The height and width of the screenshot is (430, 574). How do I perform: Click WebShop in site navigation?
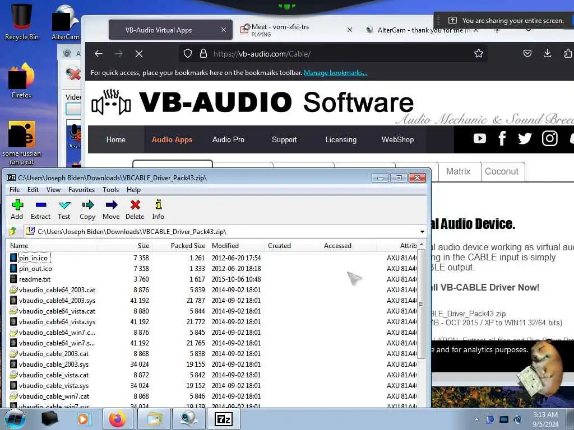point(397,139)
